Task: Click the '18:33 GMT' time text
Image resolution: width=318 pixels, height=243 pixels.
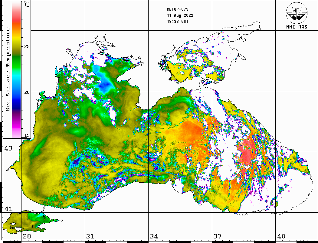Action: [x=178, y=21]
